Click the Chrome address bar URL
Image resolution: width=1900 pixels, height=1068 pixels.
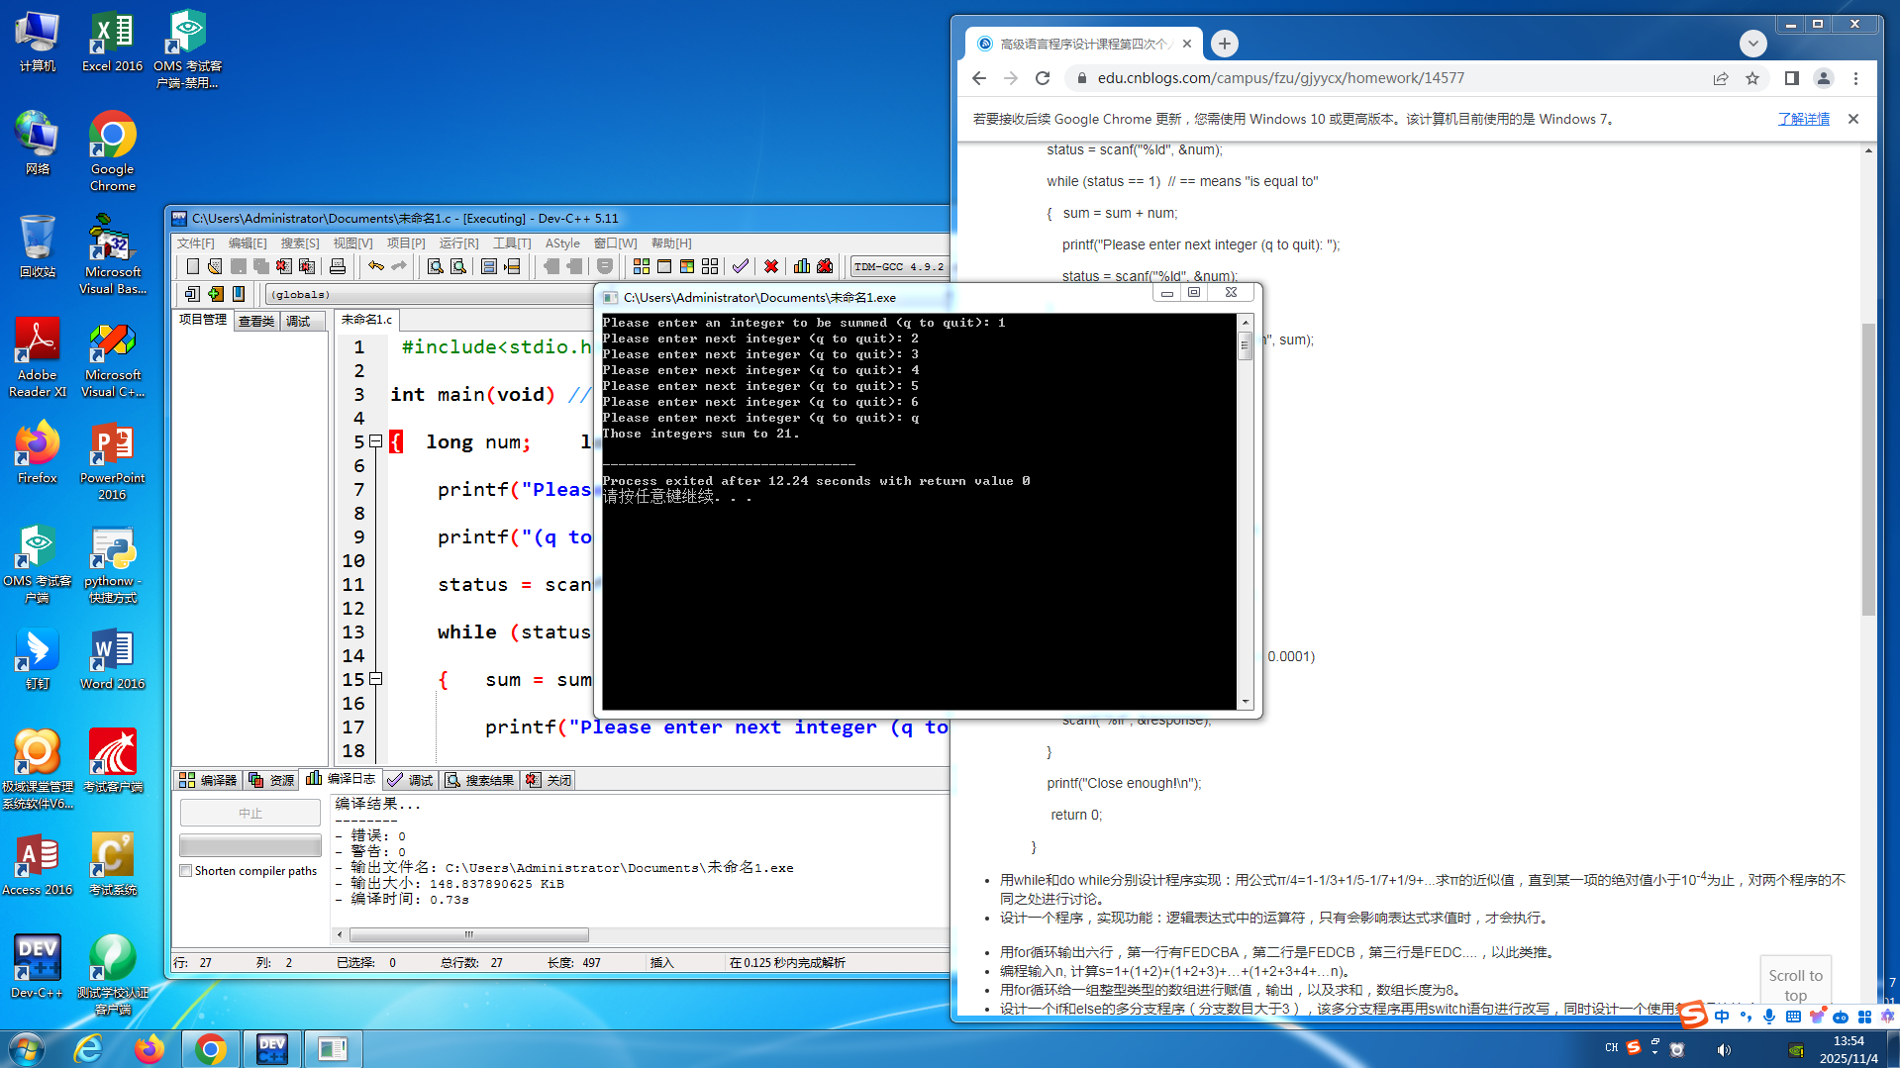click(x=1280, y=78)
